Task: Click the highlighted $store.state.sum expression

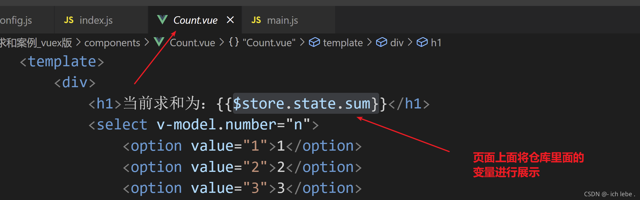Action: pos(306,103)
